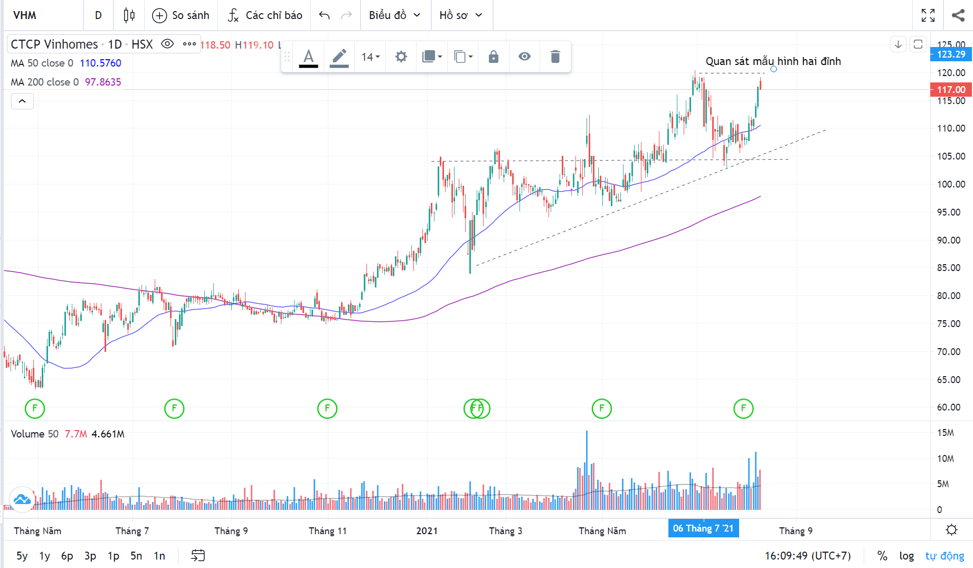The image size is (973, 568).
Task: Toggle percent scale option
Action: 882,556
